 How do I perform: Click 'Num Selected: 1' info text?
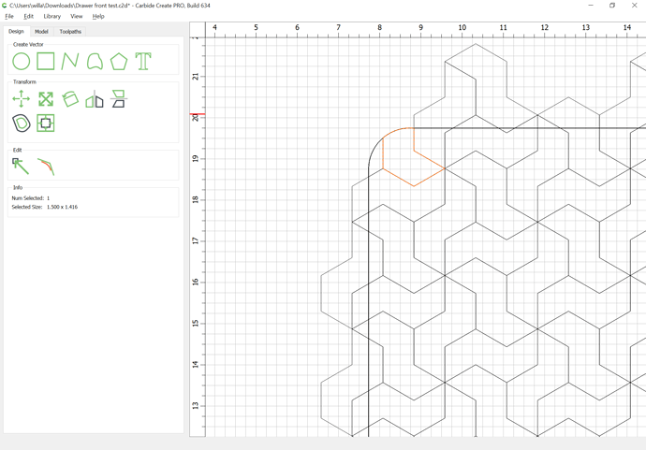point(31,198)
